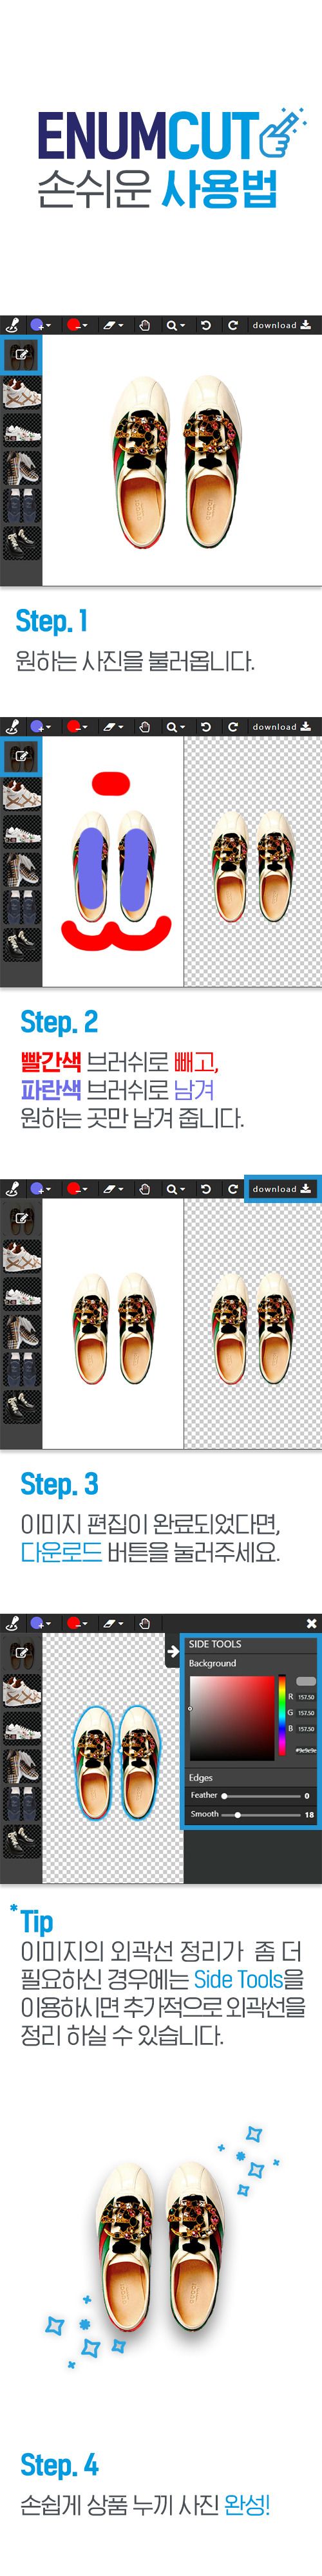Click the redo arrow in Step 3 toolbar
Screen dimensions: 322x2576
(232, 1188)
